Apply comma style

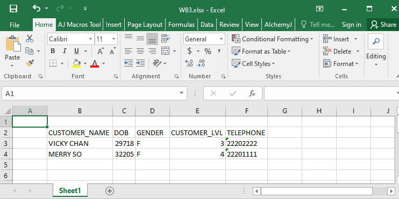(x=219, y=51)
